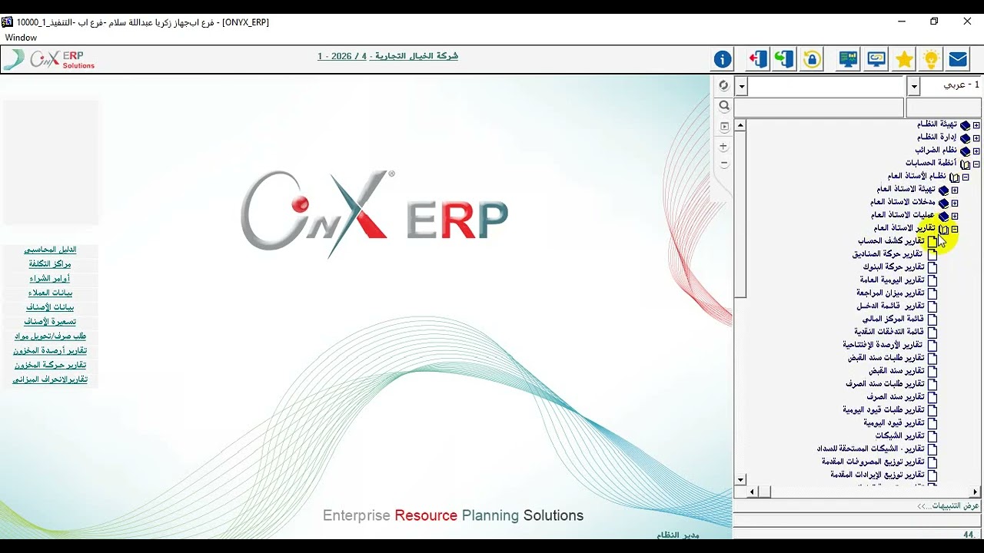Select قائمة التدفقات النقدية tree row
Viewport: 984px width, 553px height.
coord(889,333)
